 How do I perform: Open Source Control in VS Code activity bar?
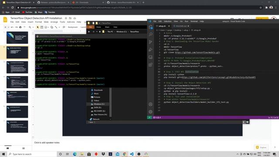point(150,42)
